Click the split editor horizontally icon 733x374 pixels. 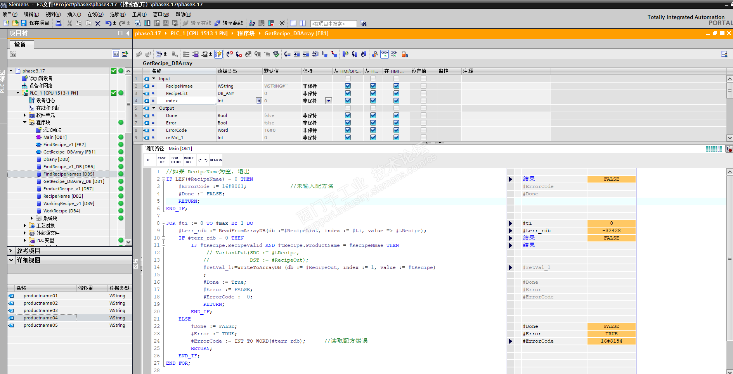coord(293,23)
